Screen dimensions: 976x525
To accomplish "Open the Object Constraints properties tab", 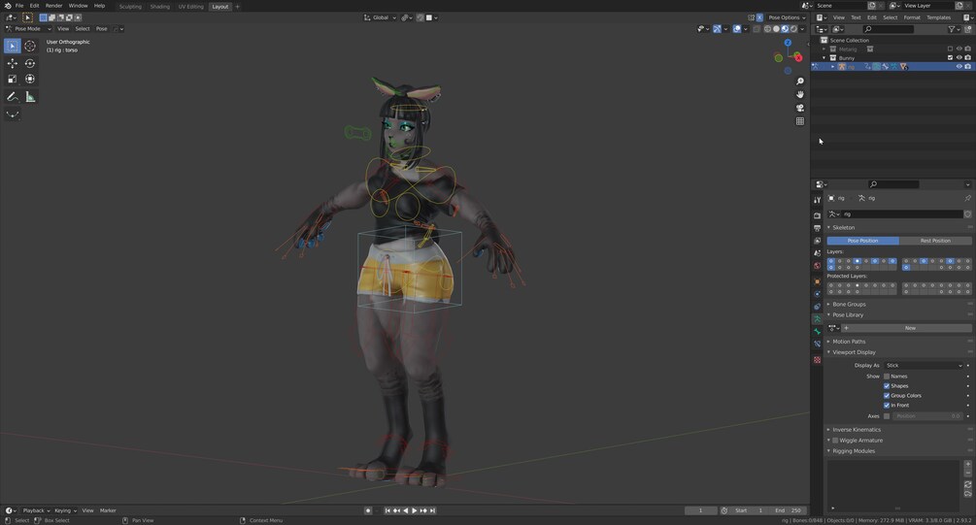I will coord(818,306).
